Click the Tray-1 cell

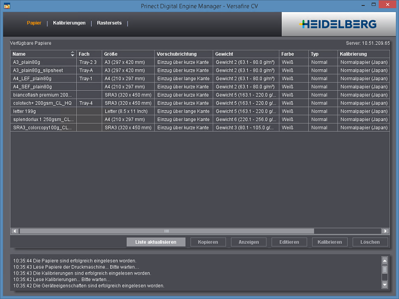(x=89, y=79)
